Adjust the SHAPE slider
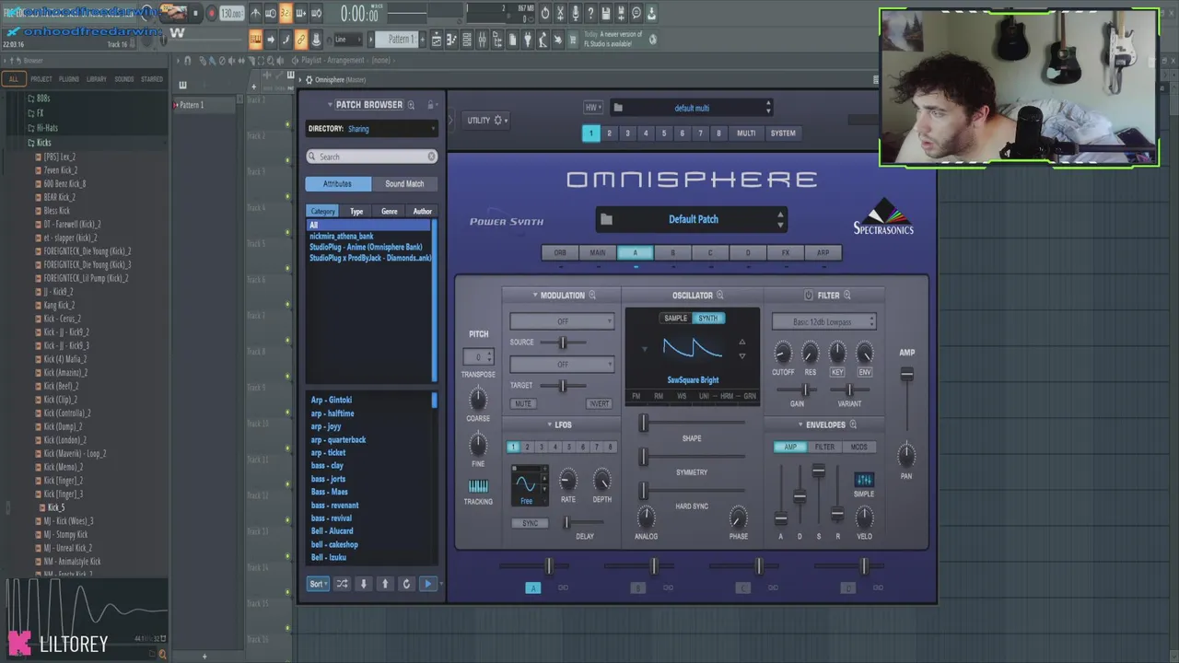Viewport: 1179px width, 663px height. coord(644,423)
